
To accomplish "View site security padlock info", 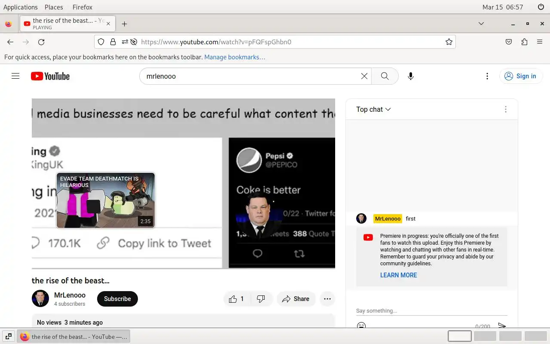I will 113,42.
